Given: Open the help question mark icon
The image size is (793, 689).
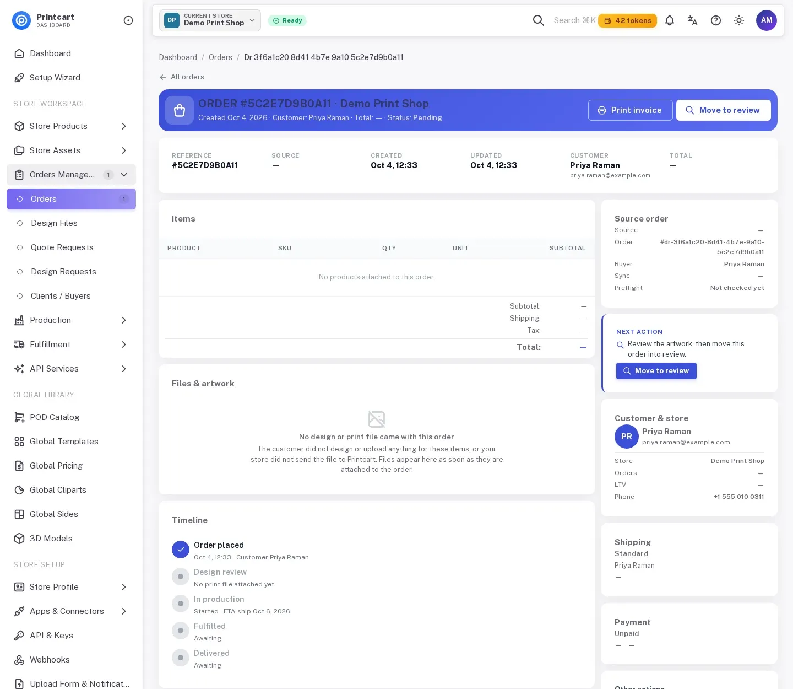Looking at the screenshot, I should (716, 20).
